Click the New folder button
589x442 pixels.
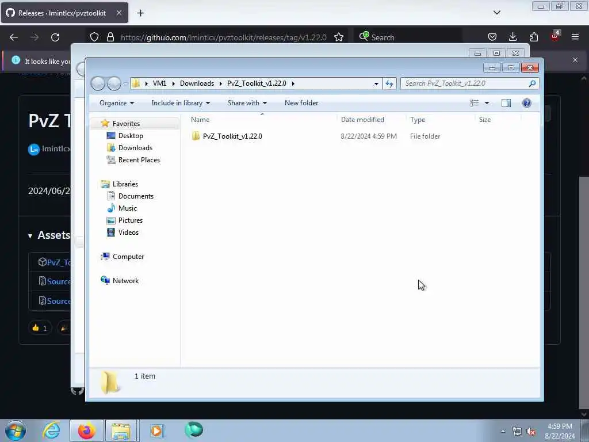301,103
